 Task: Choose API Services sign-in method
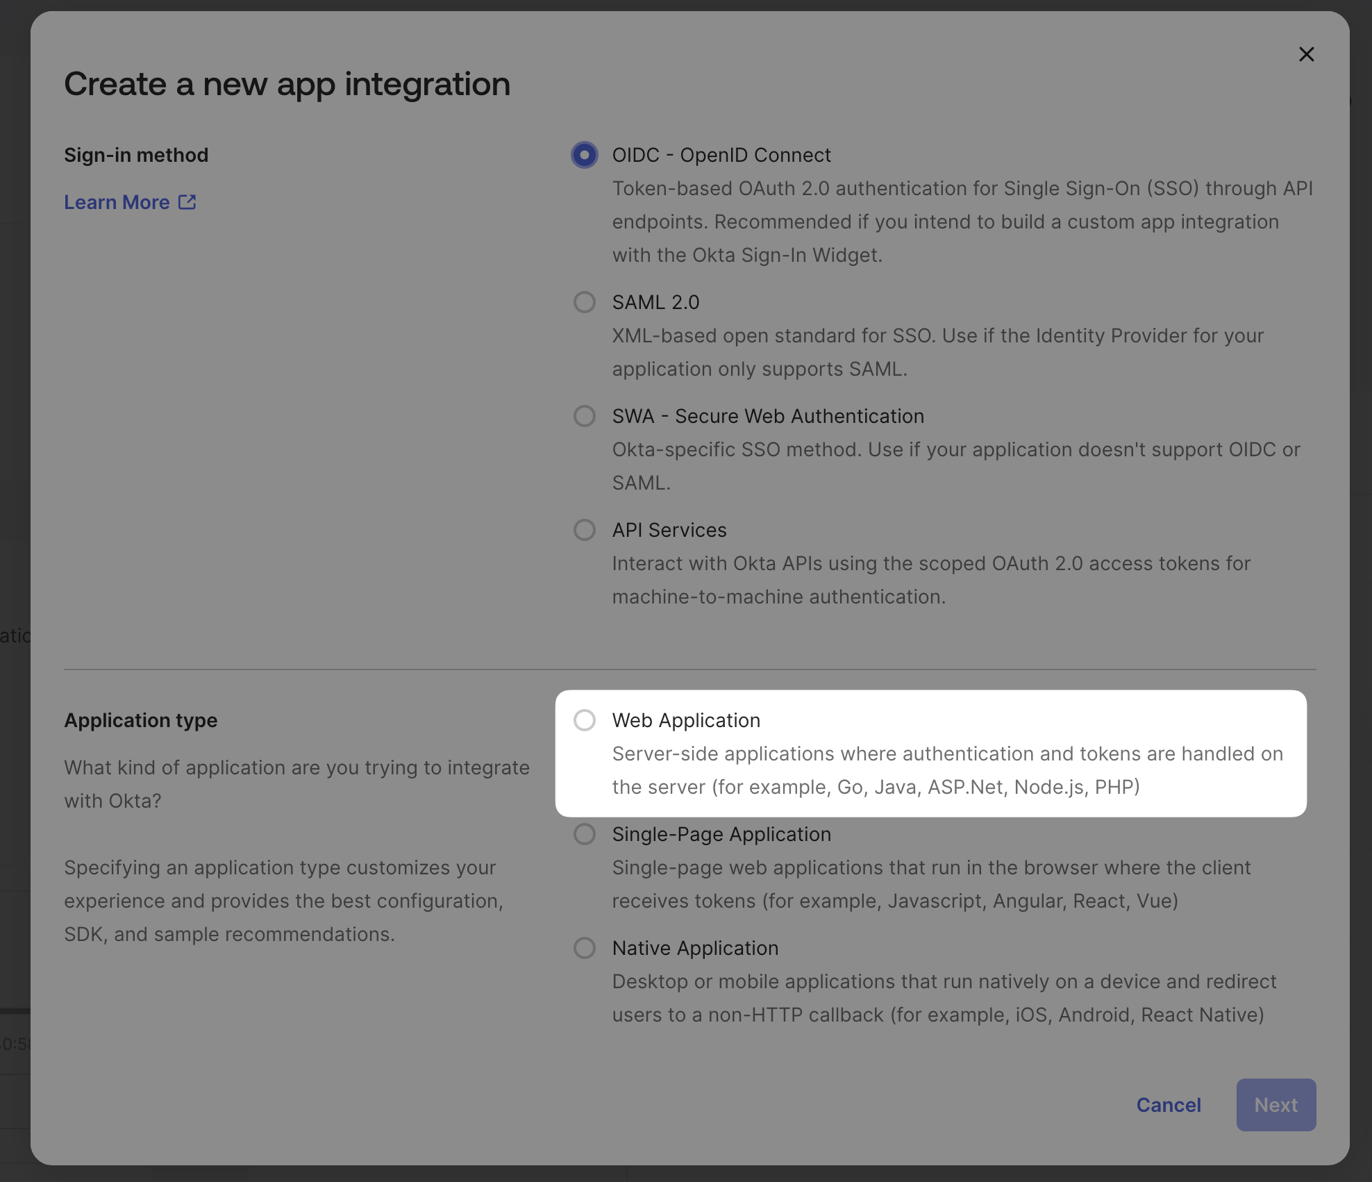tap(584, 530)
